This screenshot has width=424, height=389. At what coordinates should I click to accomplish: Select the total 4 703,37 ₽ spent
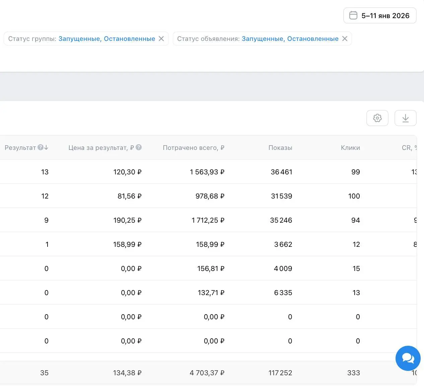[x=207, y=373]
